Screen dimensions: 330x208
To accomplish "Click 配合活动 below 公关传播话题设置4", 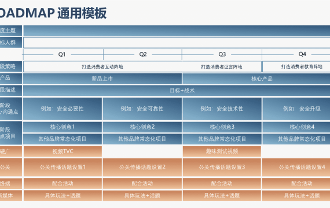I will click(x=296, y=183).
